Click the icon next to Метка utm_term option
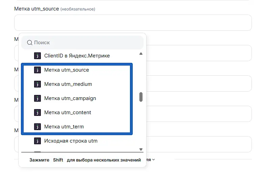The height and width of the screenshot is (175, 263). [x=37, y=127]
